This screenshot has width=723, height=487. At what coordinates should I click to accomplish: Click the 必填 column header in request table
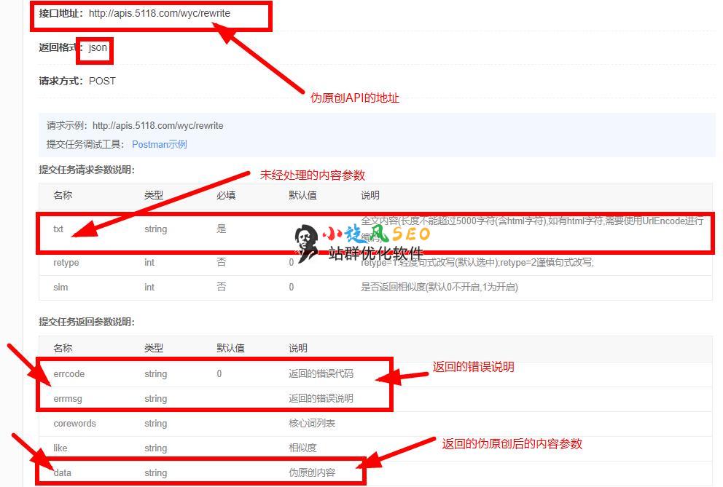click(x=226, y=195)
